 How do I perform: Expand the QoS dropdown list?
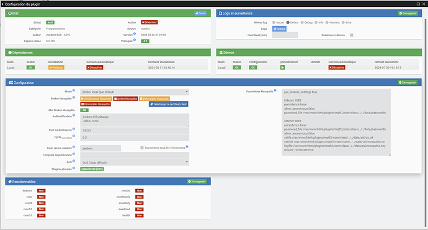135,162
